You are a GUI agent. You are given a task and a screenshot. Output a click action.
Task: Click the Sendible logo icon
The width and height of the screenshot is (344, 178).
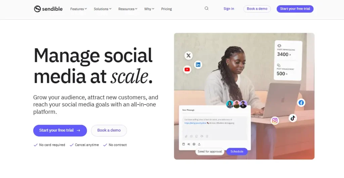(37, 9)
